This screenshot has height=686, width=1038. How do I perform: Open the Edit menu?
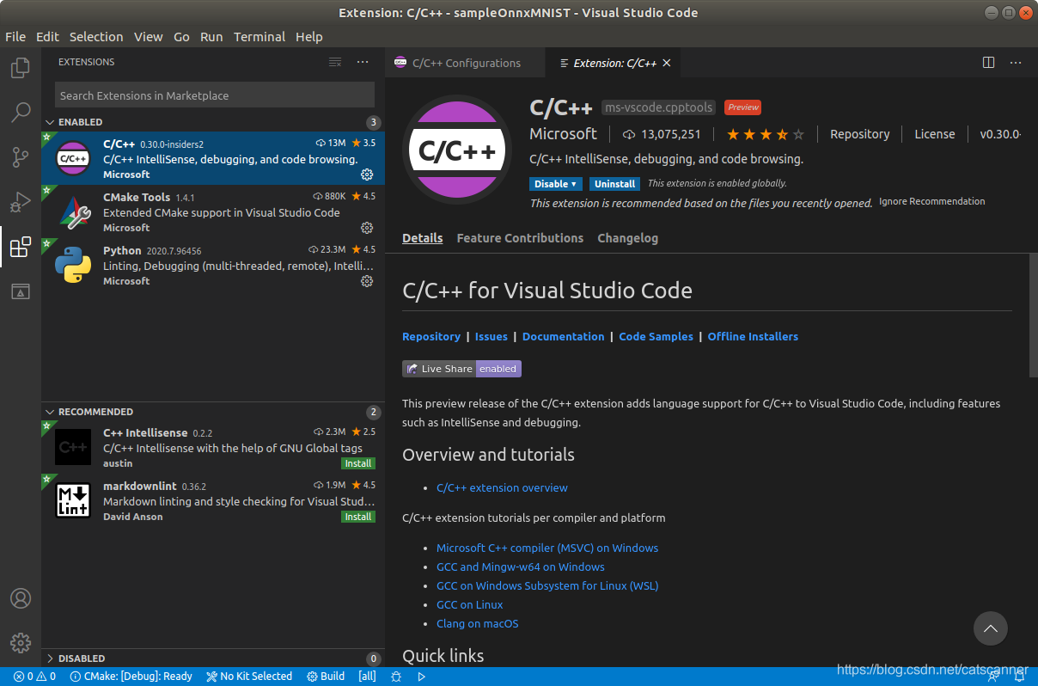47,37
